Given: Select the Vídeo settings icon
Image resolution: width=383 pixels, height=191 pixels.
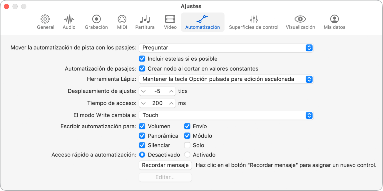Looking at the screenshot, I should click(x=170, y=21).
